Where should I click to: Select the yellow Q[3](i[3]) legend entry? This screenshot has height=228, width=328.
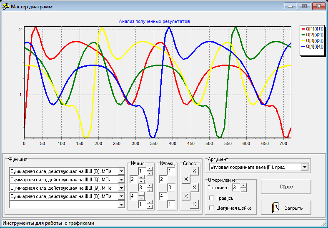click(312, 40)
